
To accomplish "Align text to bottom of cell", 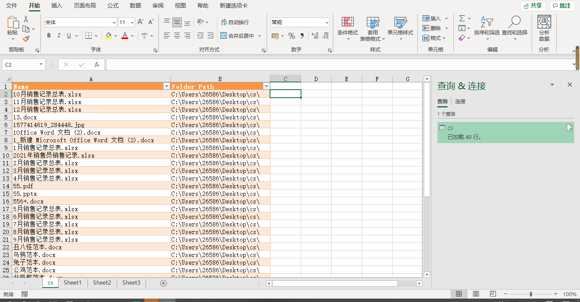I will click(x=187, y=22).
